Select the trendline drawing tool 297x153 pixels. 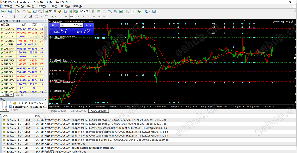pyautogui.click(x=25, y=17)
